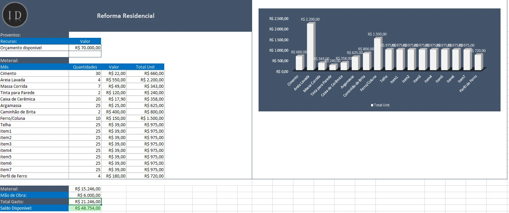The image size is (509, 213).
Task: Select the Total Unit table header
Action: (x=145, y=67)
